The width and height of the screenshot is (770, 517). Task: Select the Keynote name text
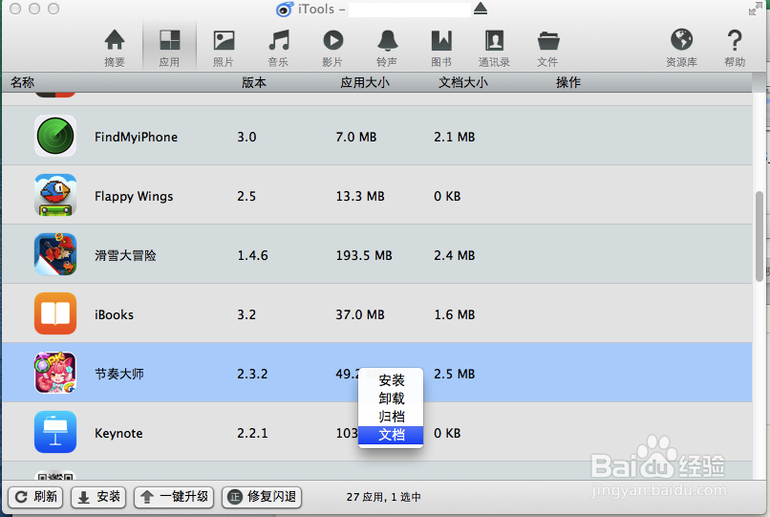coord(118,433)
